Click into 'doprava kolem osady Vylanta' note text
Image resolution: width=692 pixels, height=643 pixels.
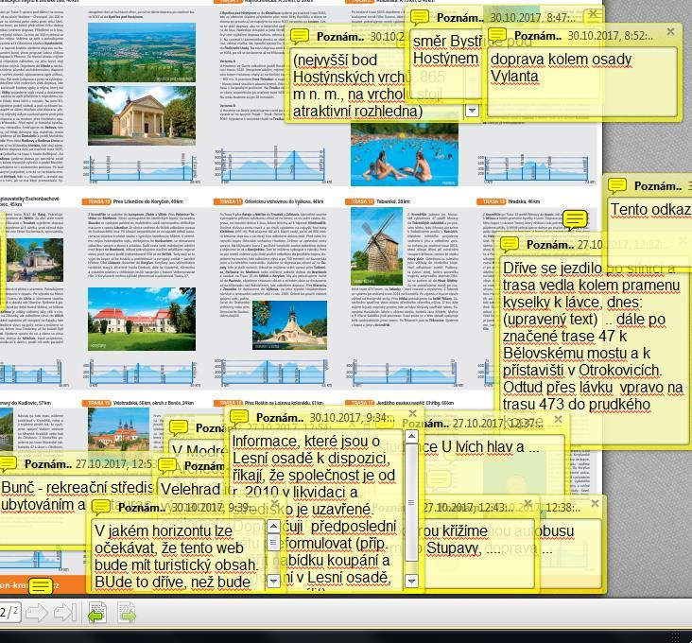coord(581,81)
